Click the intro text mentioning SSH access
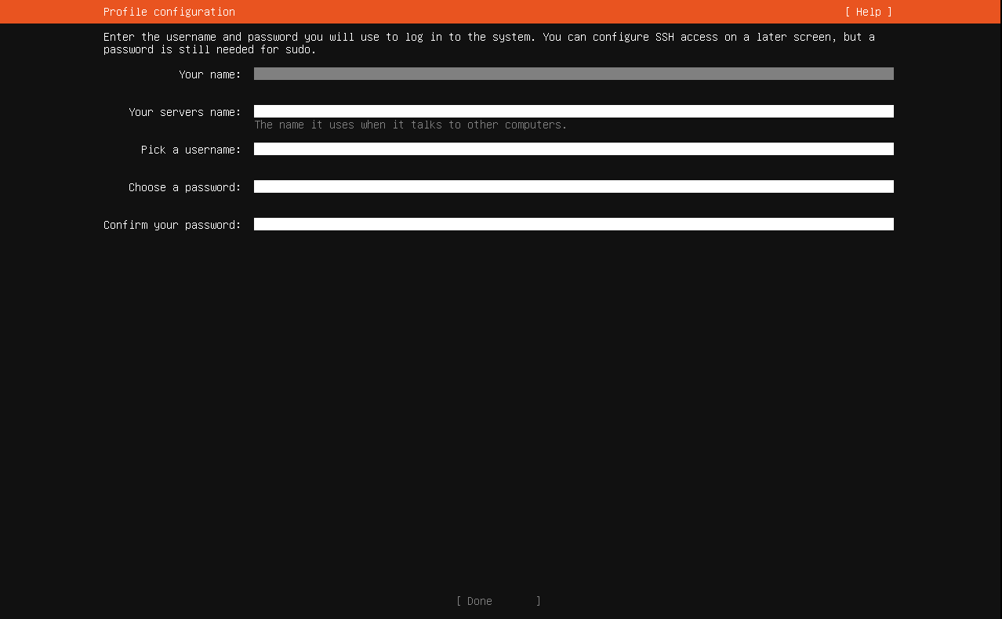The height and width of the screenshot is (619, 1002). pyautogui.click(x=489, y=43)
